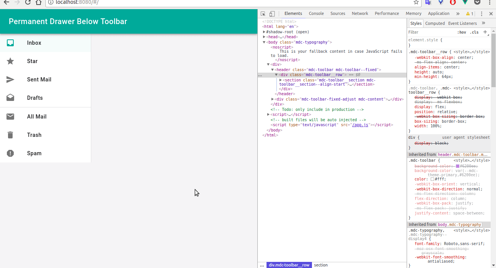Click the blue diamond extension icon
496x268 pixels.
(441, 2)
